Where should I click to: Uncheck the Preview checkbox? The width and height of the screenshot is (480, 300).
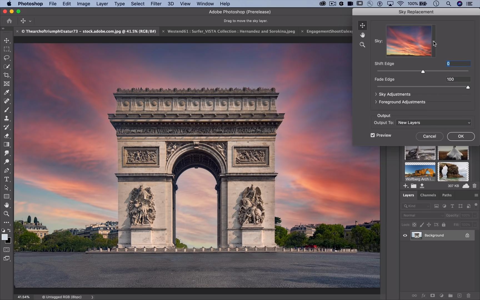(373, 135)
